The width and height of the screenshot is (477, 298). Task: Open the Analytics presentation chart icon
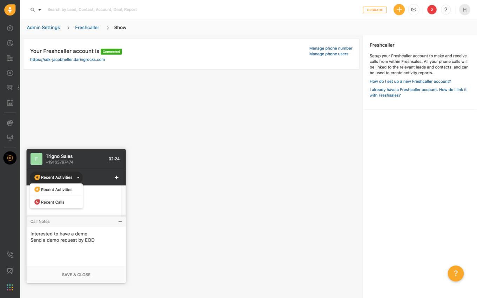point(10,137)
